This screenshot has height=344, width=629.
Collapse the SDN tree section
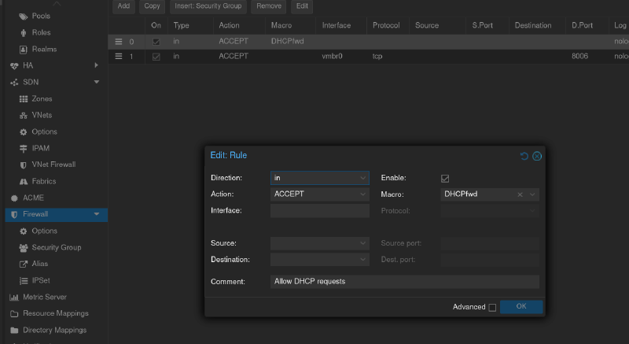click(x=96, y=82)
